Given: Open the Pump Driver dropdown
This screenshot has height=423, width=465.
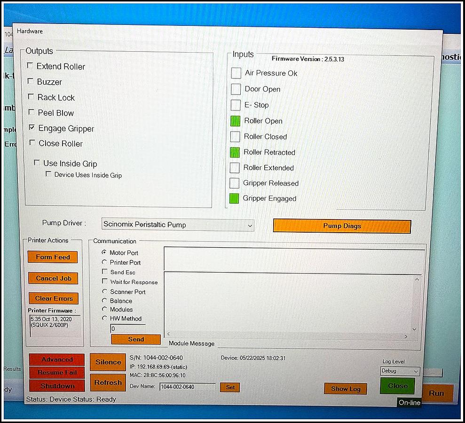Looking at the screenshot, I should pyautogui.click(x=250, y=226).
